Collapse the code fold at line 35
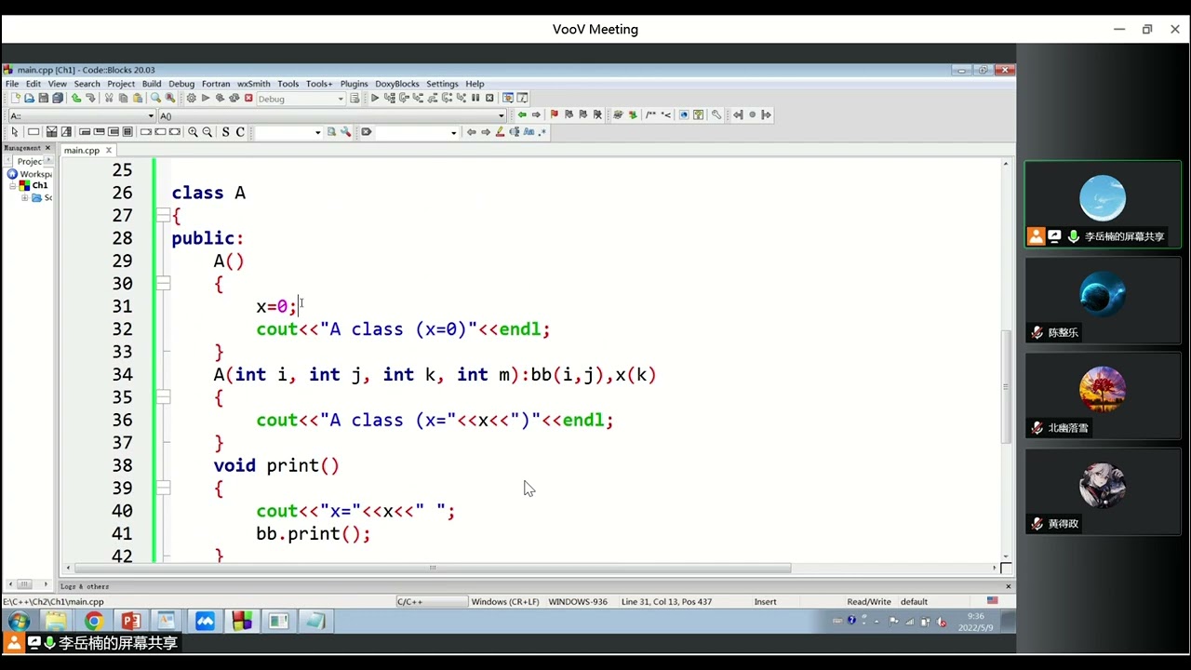Viewport: 1191px width, 670px height. coord(163,397)
